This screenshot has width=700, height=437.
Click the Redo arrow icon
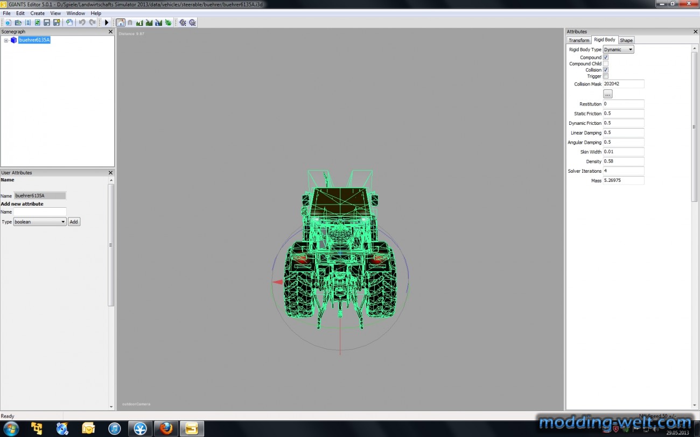pos(92,23)
